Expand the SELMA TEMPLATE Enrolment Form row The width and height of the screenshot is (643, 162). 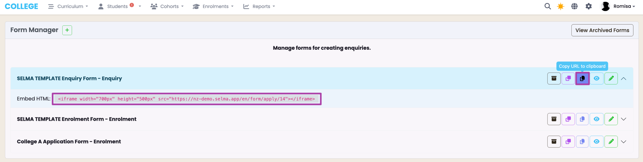point(623,119)
